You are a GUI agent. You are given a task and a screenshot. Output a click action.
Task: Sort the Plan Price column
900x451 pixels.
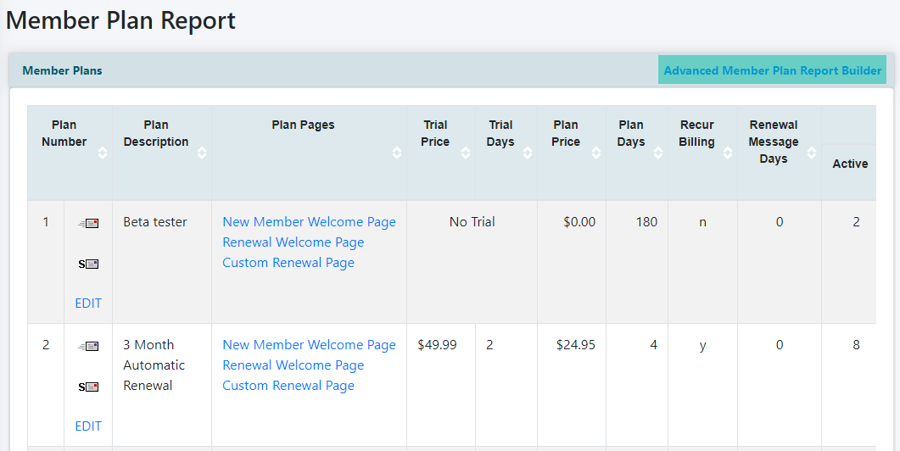[596, 153]
